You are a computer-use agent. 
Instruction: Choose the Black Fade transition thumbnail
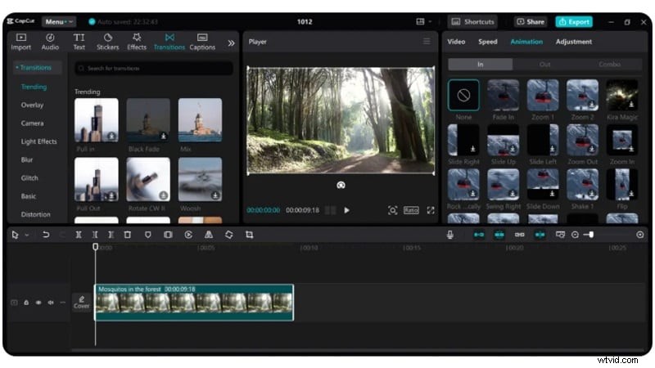(148, 120)
